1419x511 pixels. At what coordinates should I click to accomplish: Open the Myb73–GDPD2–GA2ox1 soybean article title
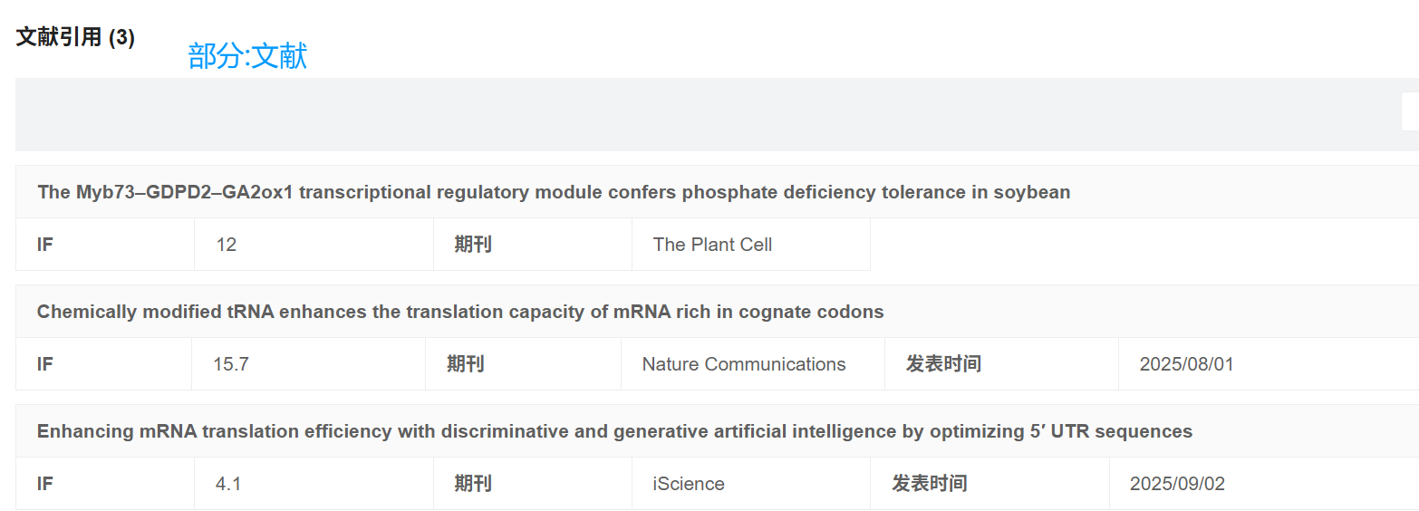click(553, 192)
